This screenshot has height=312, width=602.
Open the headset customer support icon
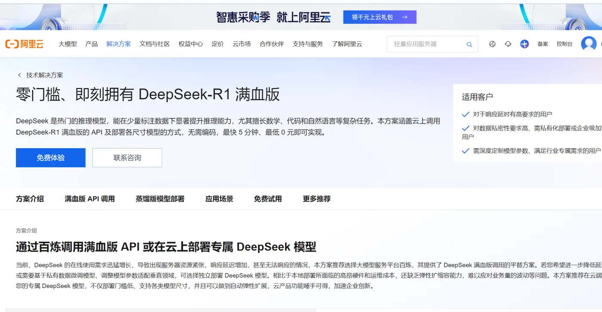click(x=508, y=44)
